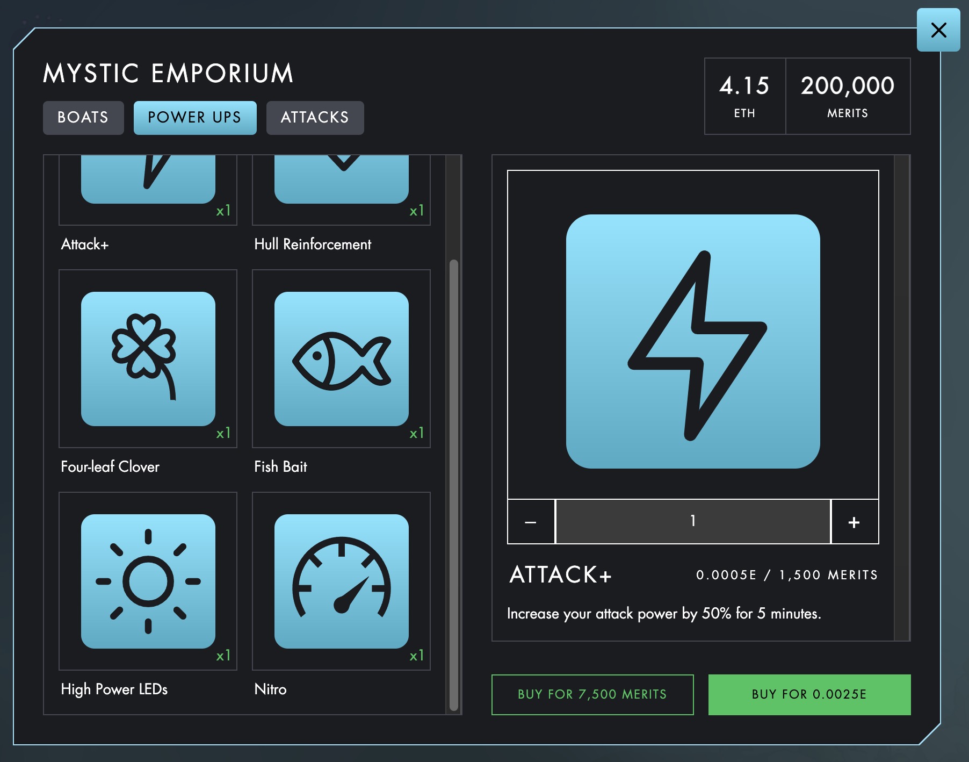This screenshot has height=762, width=969.
Task: Click the quantity input field
Action: point(693,521)
